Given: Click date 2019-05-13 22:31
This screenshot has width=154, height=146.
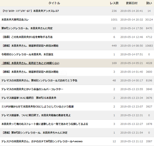Looking at the screenshot, I should (132, 115).
